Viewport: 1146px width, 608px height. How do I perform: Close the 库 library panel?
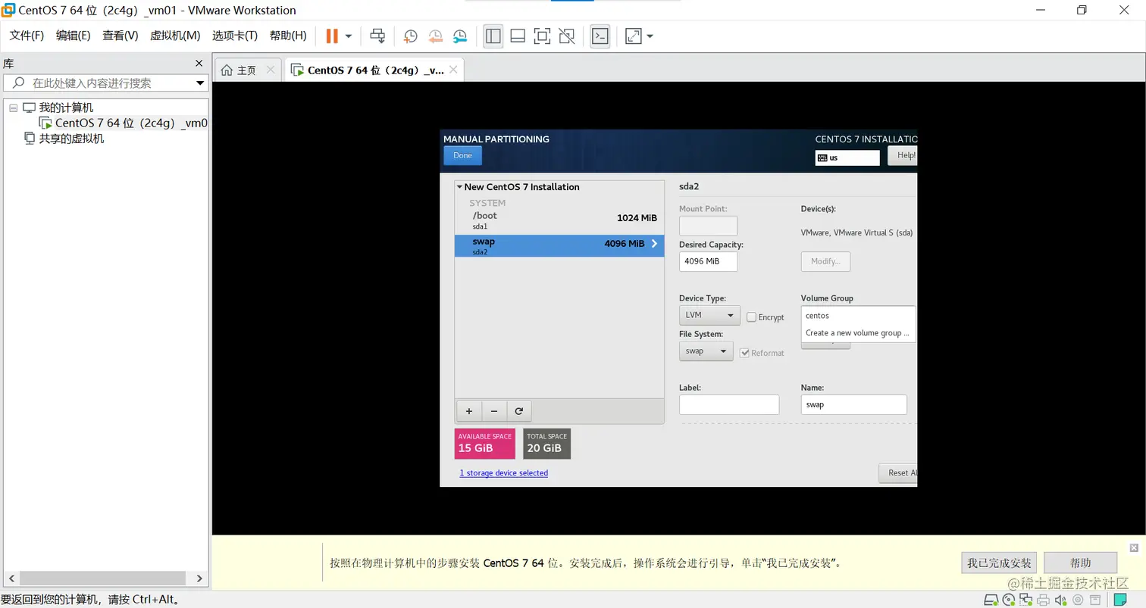click(x=199, y=64)
